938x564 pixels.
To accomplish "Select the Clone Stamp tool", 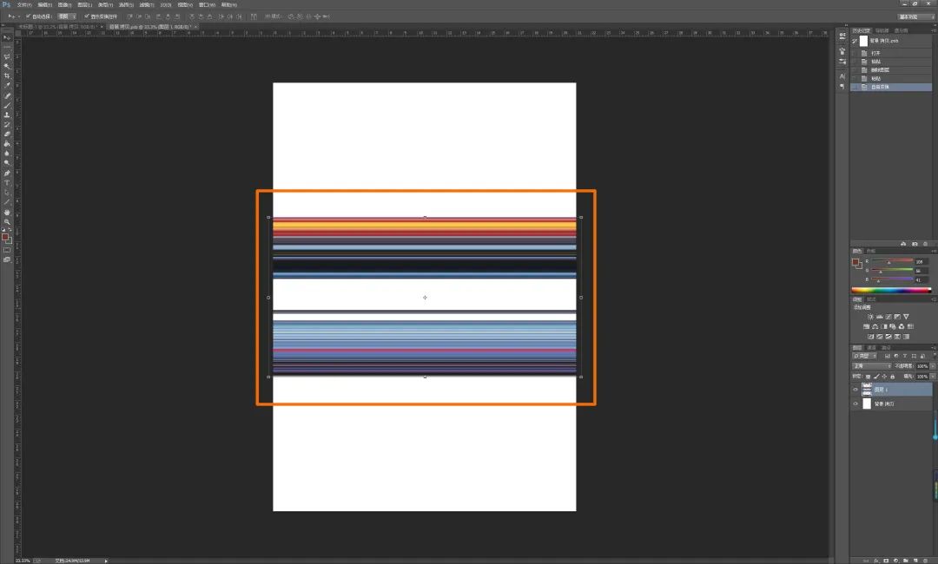I will 7,115.
